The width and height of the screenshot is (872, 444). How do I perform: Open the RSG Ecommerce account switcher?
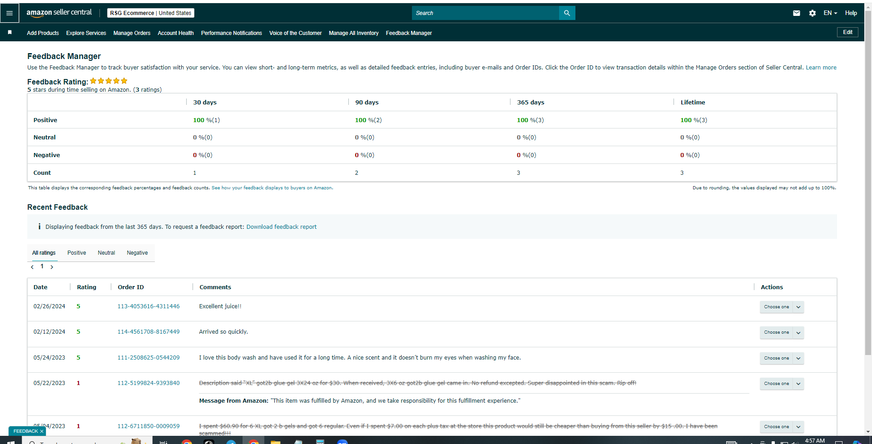point(151,13)
